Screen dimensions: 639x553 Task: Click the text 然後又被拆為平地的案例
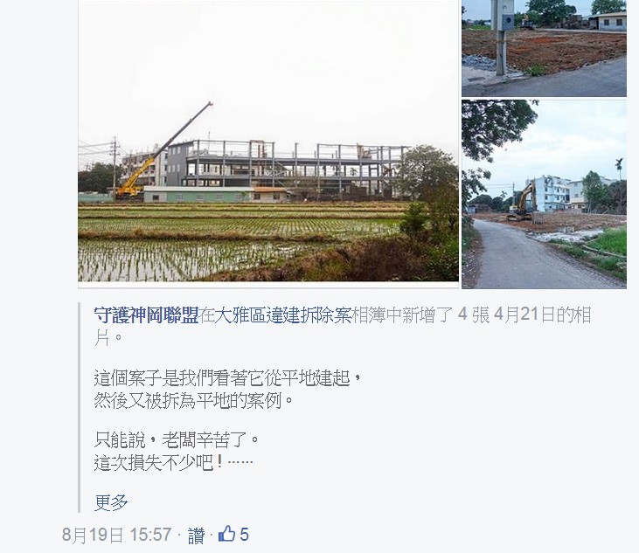(x=188, y=401)
